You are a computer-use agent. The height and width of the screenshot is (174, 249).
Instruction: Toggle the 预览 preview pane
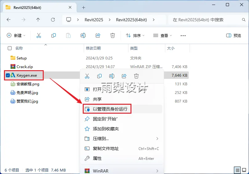click(234, 35)
